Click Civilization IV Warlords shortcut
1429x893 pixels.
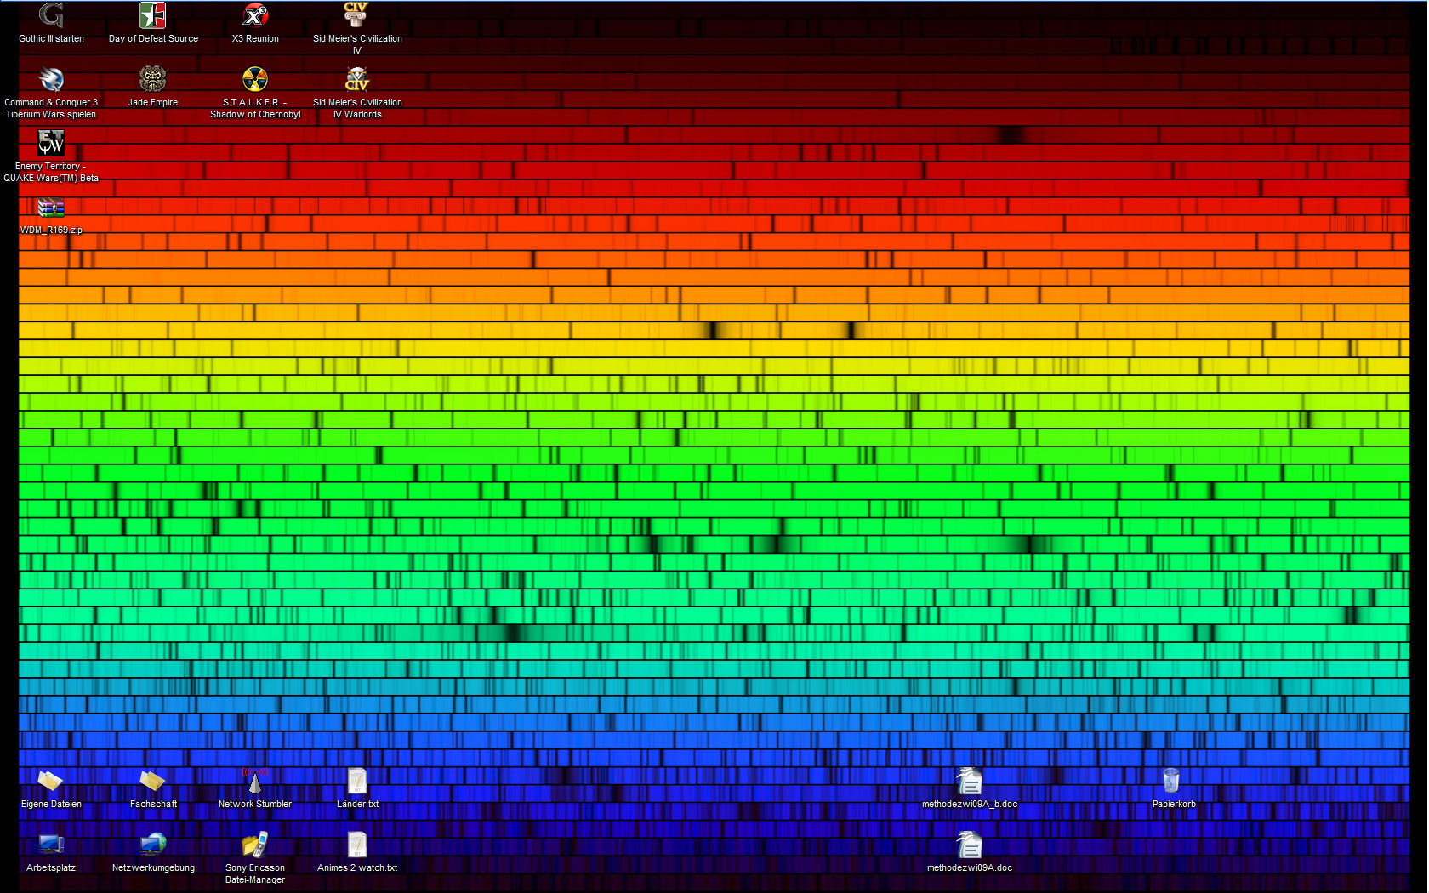click(357, 81)
